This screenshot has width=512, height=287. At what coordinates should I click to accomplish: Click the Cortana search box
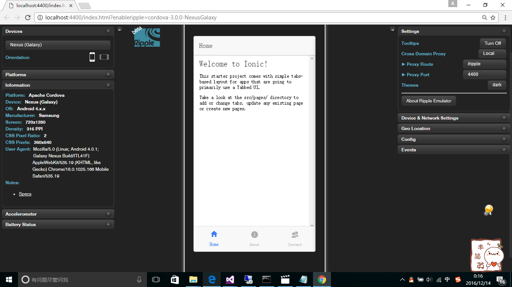pyautogui.click(x=82, y=280)
